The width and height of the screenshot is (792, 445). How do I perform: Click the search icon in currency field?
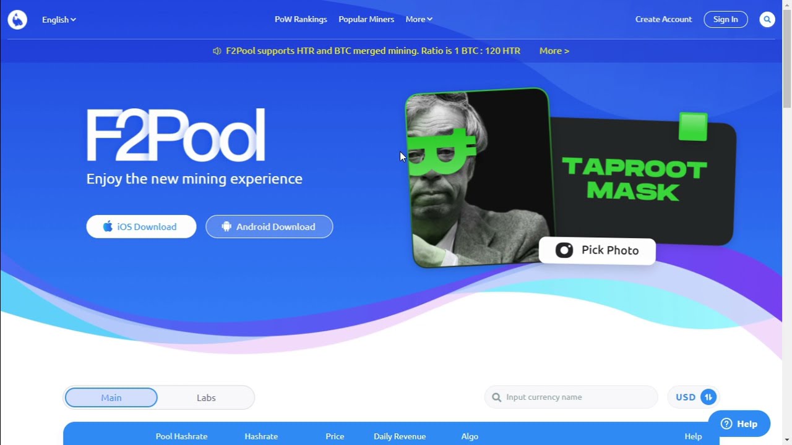point(496,397)
